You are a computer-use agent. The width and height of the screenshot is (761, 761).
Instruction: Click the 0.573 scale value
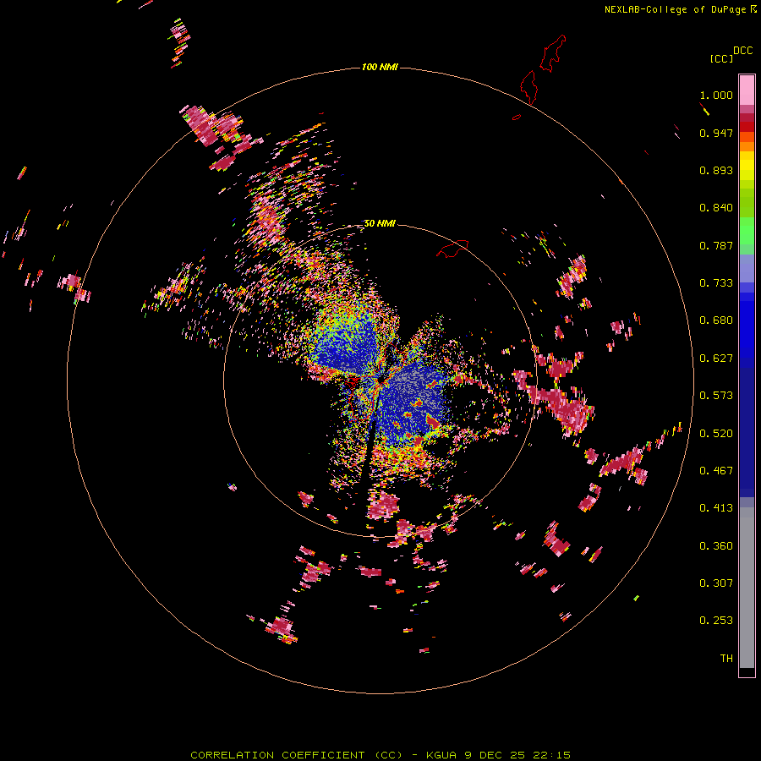click(716, 396)
